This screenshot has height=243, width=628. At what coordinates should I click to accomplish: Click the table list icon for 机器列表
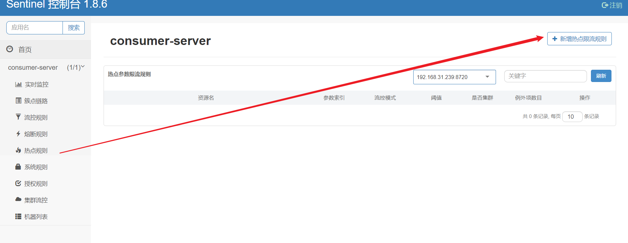tap(18, 216)
